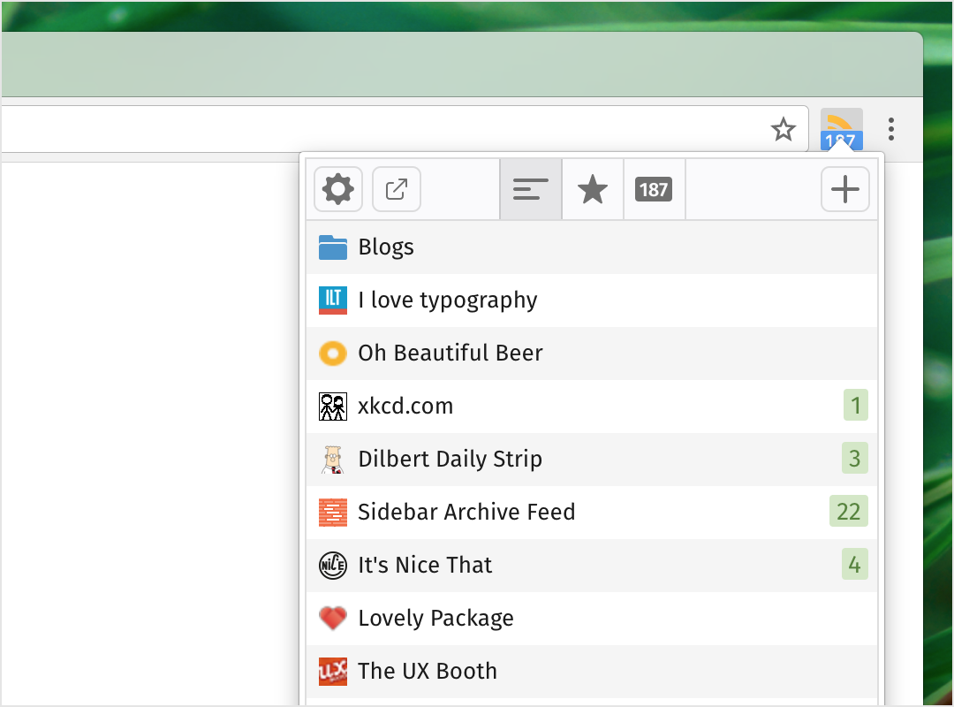Open feed reader in new window icon

click(396, 189)
